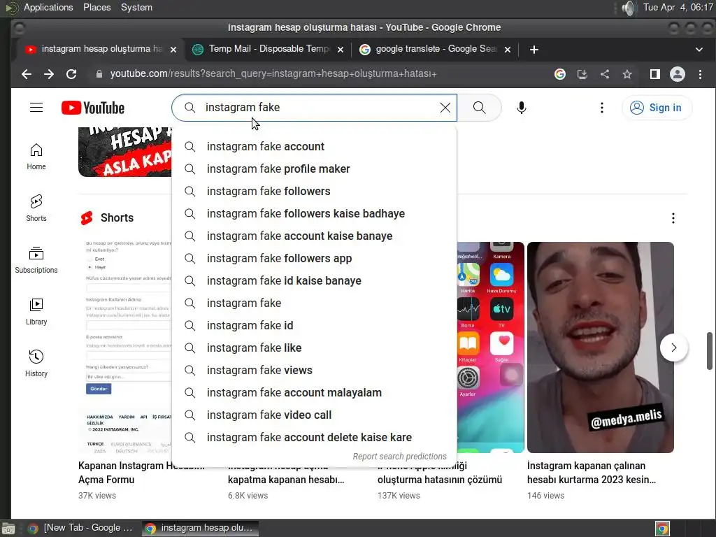
Task: Open History in the sidebar
Action: 36,363
